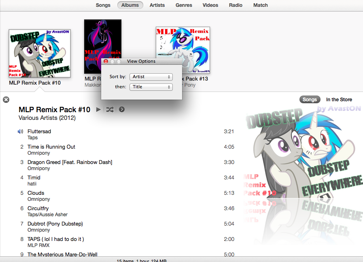Select the song Fluttersad
The image size is (363, 262).
39,131
